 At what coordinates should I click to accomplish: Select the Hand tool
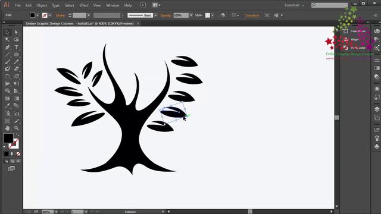(x=7, y=128)
